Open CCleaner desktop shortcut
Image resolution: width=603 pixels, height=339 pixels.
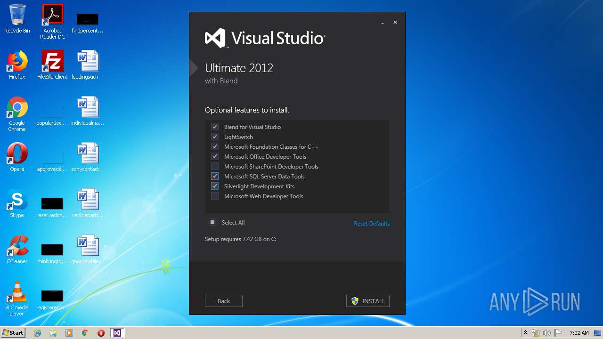[x=17, y=250]
